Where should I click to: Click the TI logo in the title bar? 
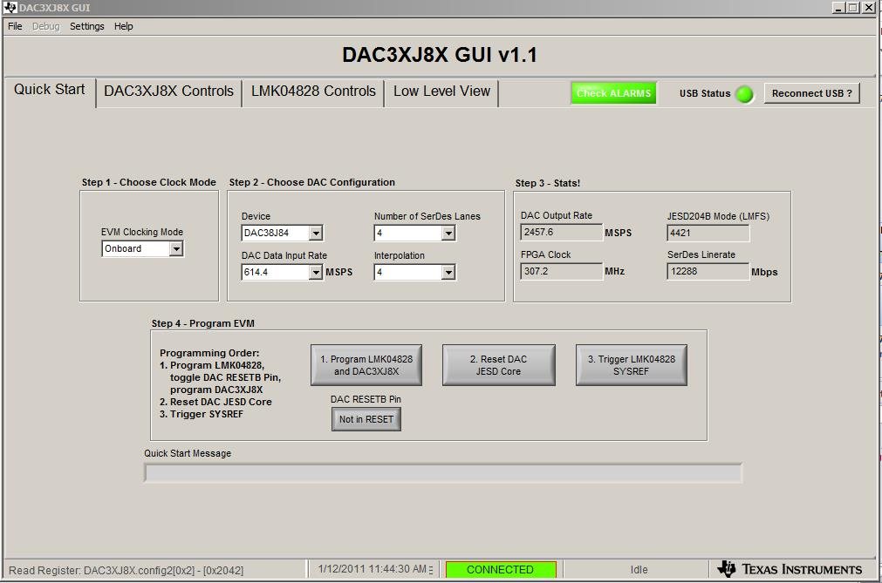[10, 7]
